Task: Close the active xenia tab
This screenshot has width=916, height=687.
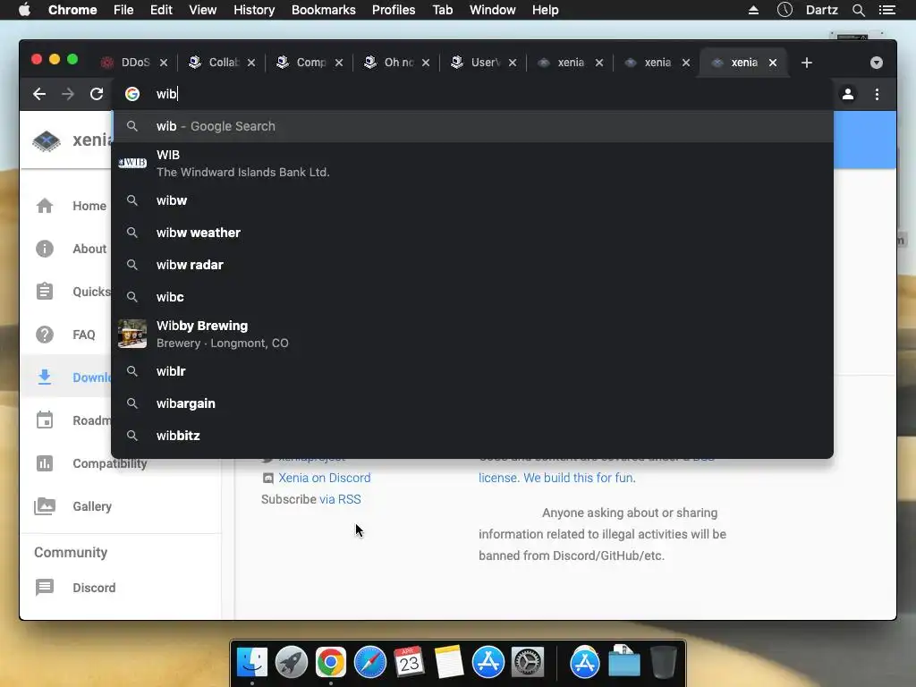Action: tap(773, 63)
